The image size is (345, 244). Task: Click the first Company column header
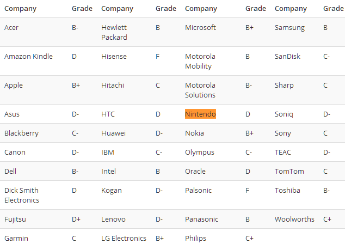click(20, 9)
